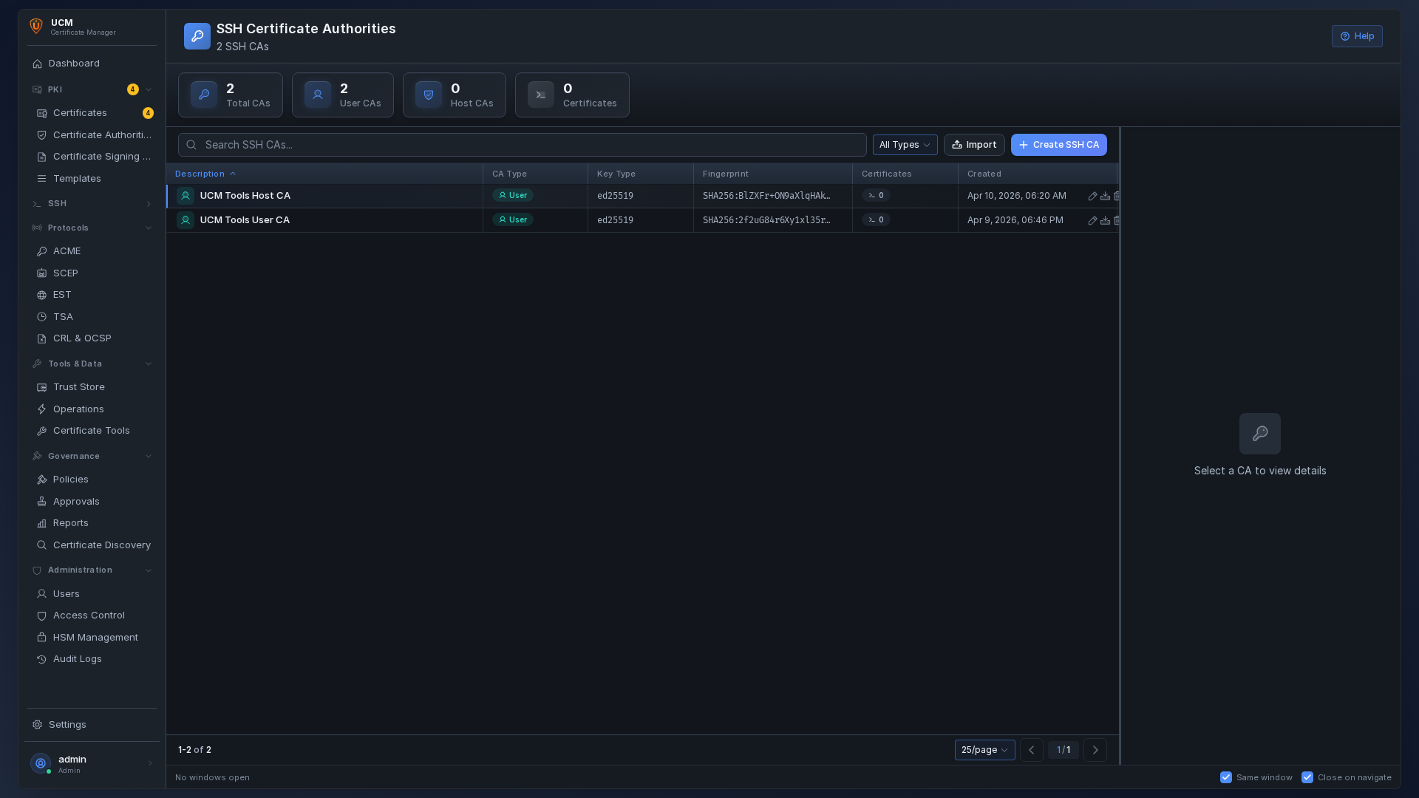Open Certificate Discovery under Governance
The width and height of the screenshot is (1419, 798).
coord(101,545)
